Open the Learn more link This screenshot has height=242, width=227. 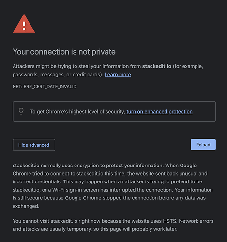pos(118,75)
